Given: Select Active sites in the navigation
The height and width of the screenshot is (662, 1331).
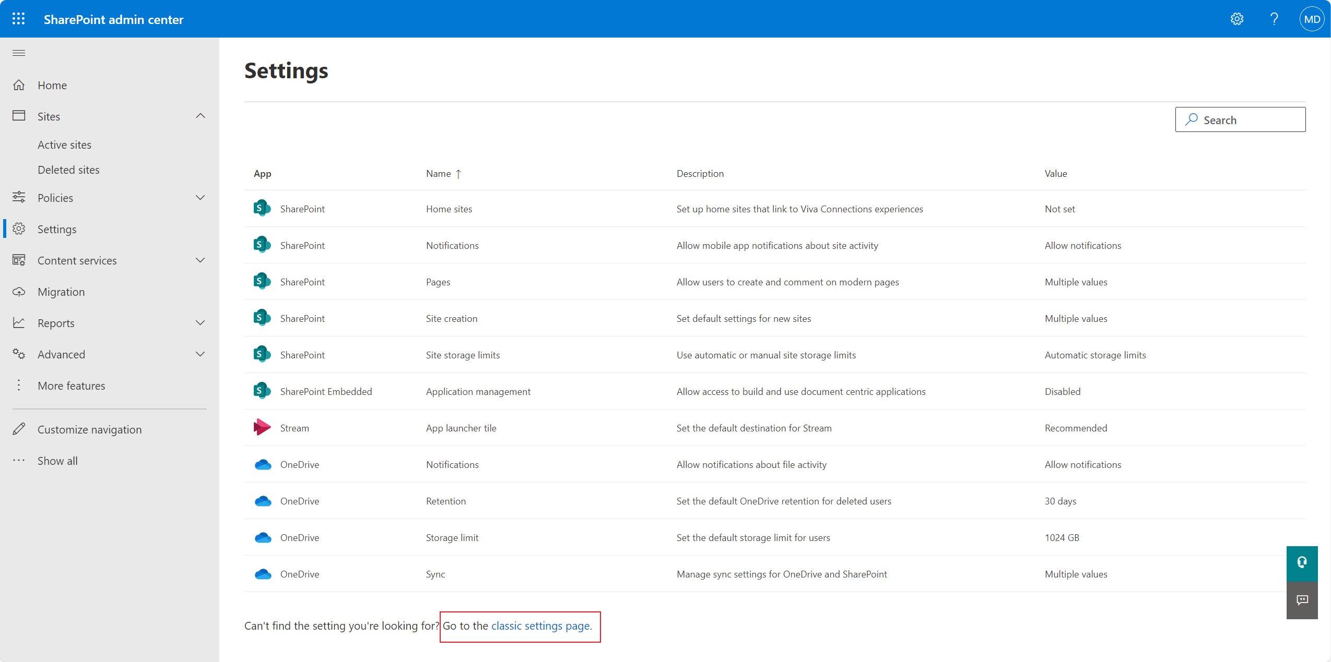Looking at the screenshot, I should point(65,145).
